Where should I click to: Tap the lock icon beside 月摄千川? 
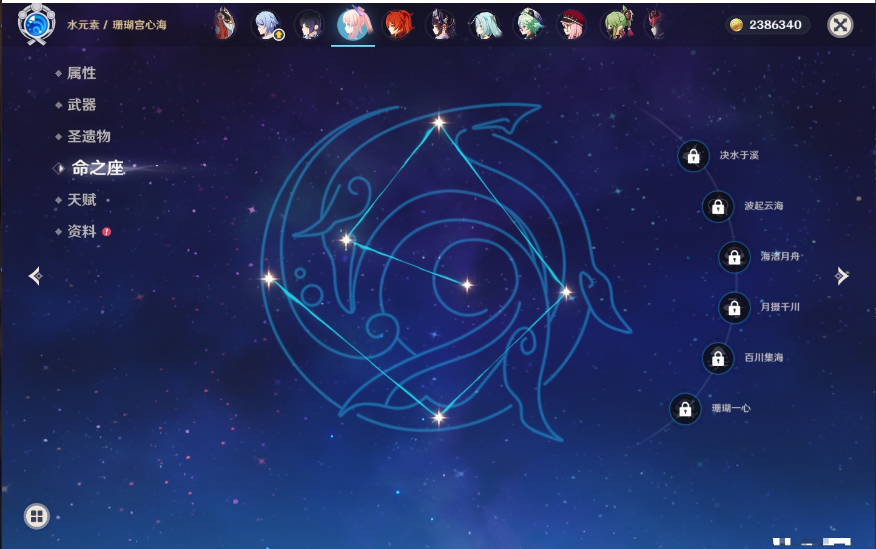coord(734,308)
